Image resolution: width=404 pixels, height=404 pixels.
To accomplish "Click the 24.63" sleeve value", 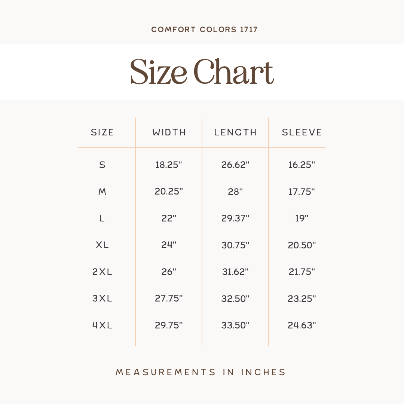I will pos(302,325).
